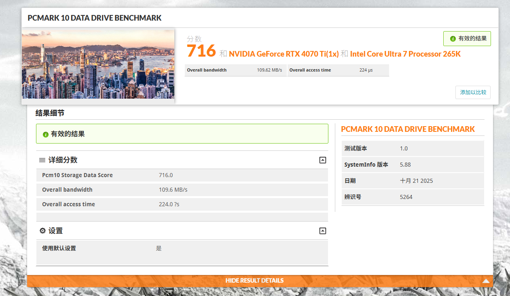Click 添加以比较 button
Image resolution: width=510 pixels, height=296 pixels.
473,92
